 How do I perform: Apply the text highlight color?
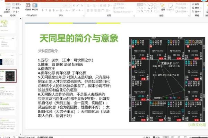[x=74, y=10]
